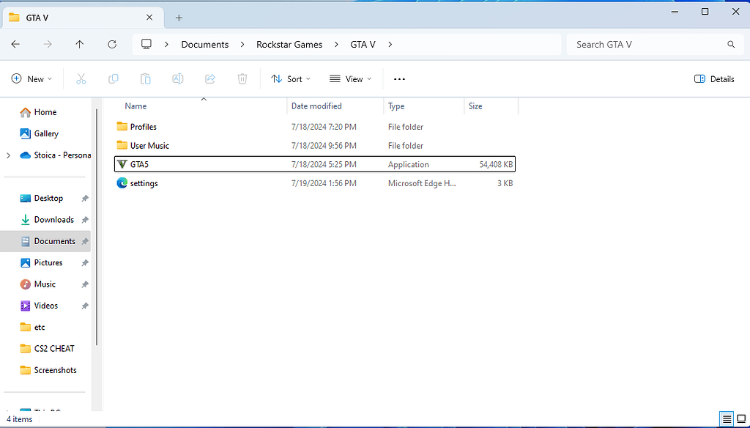Open the See more ellipsis menu
Image resolution: width=750 pixels, height=428 pixels.
tap(399, 78)
